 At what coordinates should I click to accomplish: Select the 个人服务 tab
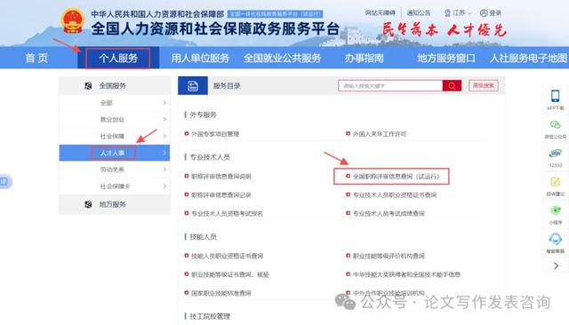[x=118, y=58]
